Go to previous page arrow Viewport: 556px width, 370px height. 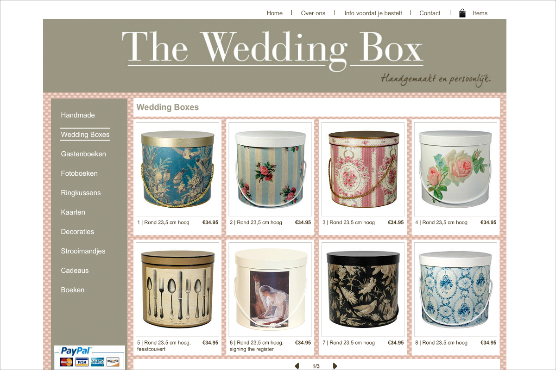point(297,366)
